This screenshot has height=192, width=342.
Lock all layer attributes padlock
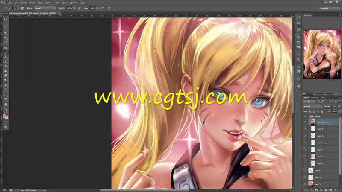(322, 111)
